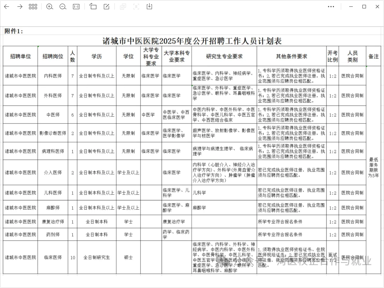Click the 麻醉师 position cell
The width and height of the screenshot is (384, 288).
pos(53,208)
